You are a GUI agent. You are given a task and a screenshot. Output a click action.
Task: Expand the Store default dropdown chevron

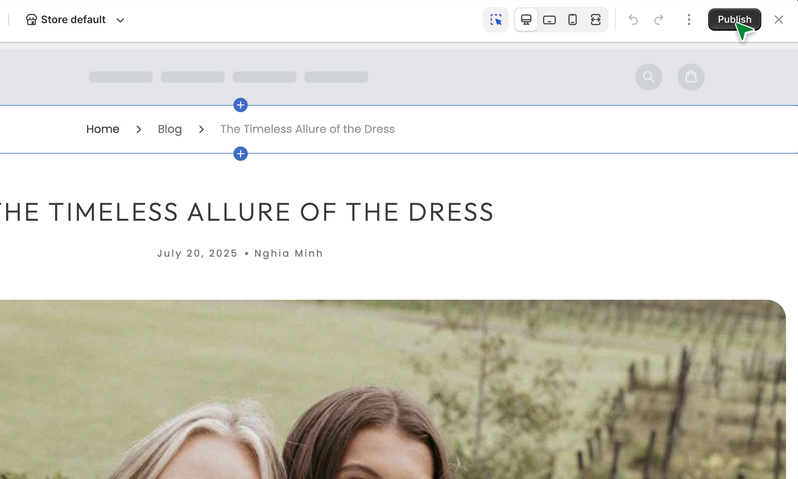120,20
